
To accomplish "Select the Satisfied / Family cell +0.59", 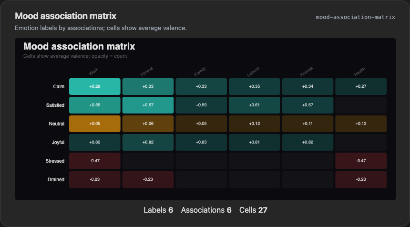I will click(x=201, y=105).
